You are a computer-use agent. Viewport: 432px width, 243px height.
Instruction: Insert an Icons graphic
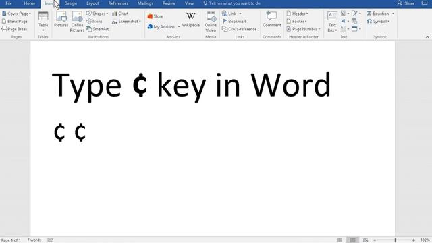(x=94, y=21)
